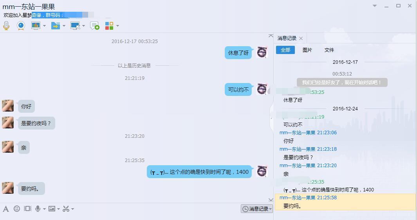Switch to the 文件 tab
This screenshot has width=417, height=220.
(329, 50)
